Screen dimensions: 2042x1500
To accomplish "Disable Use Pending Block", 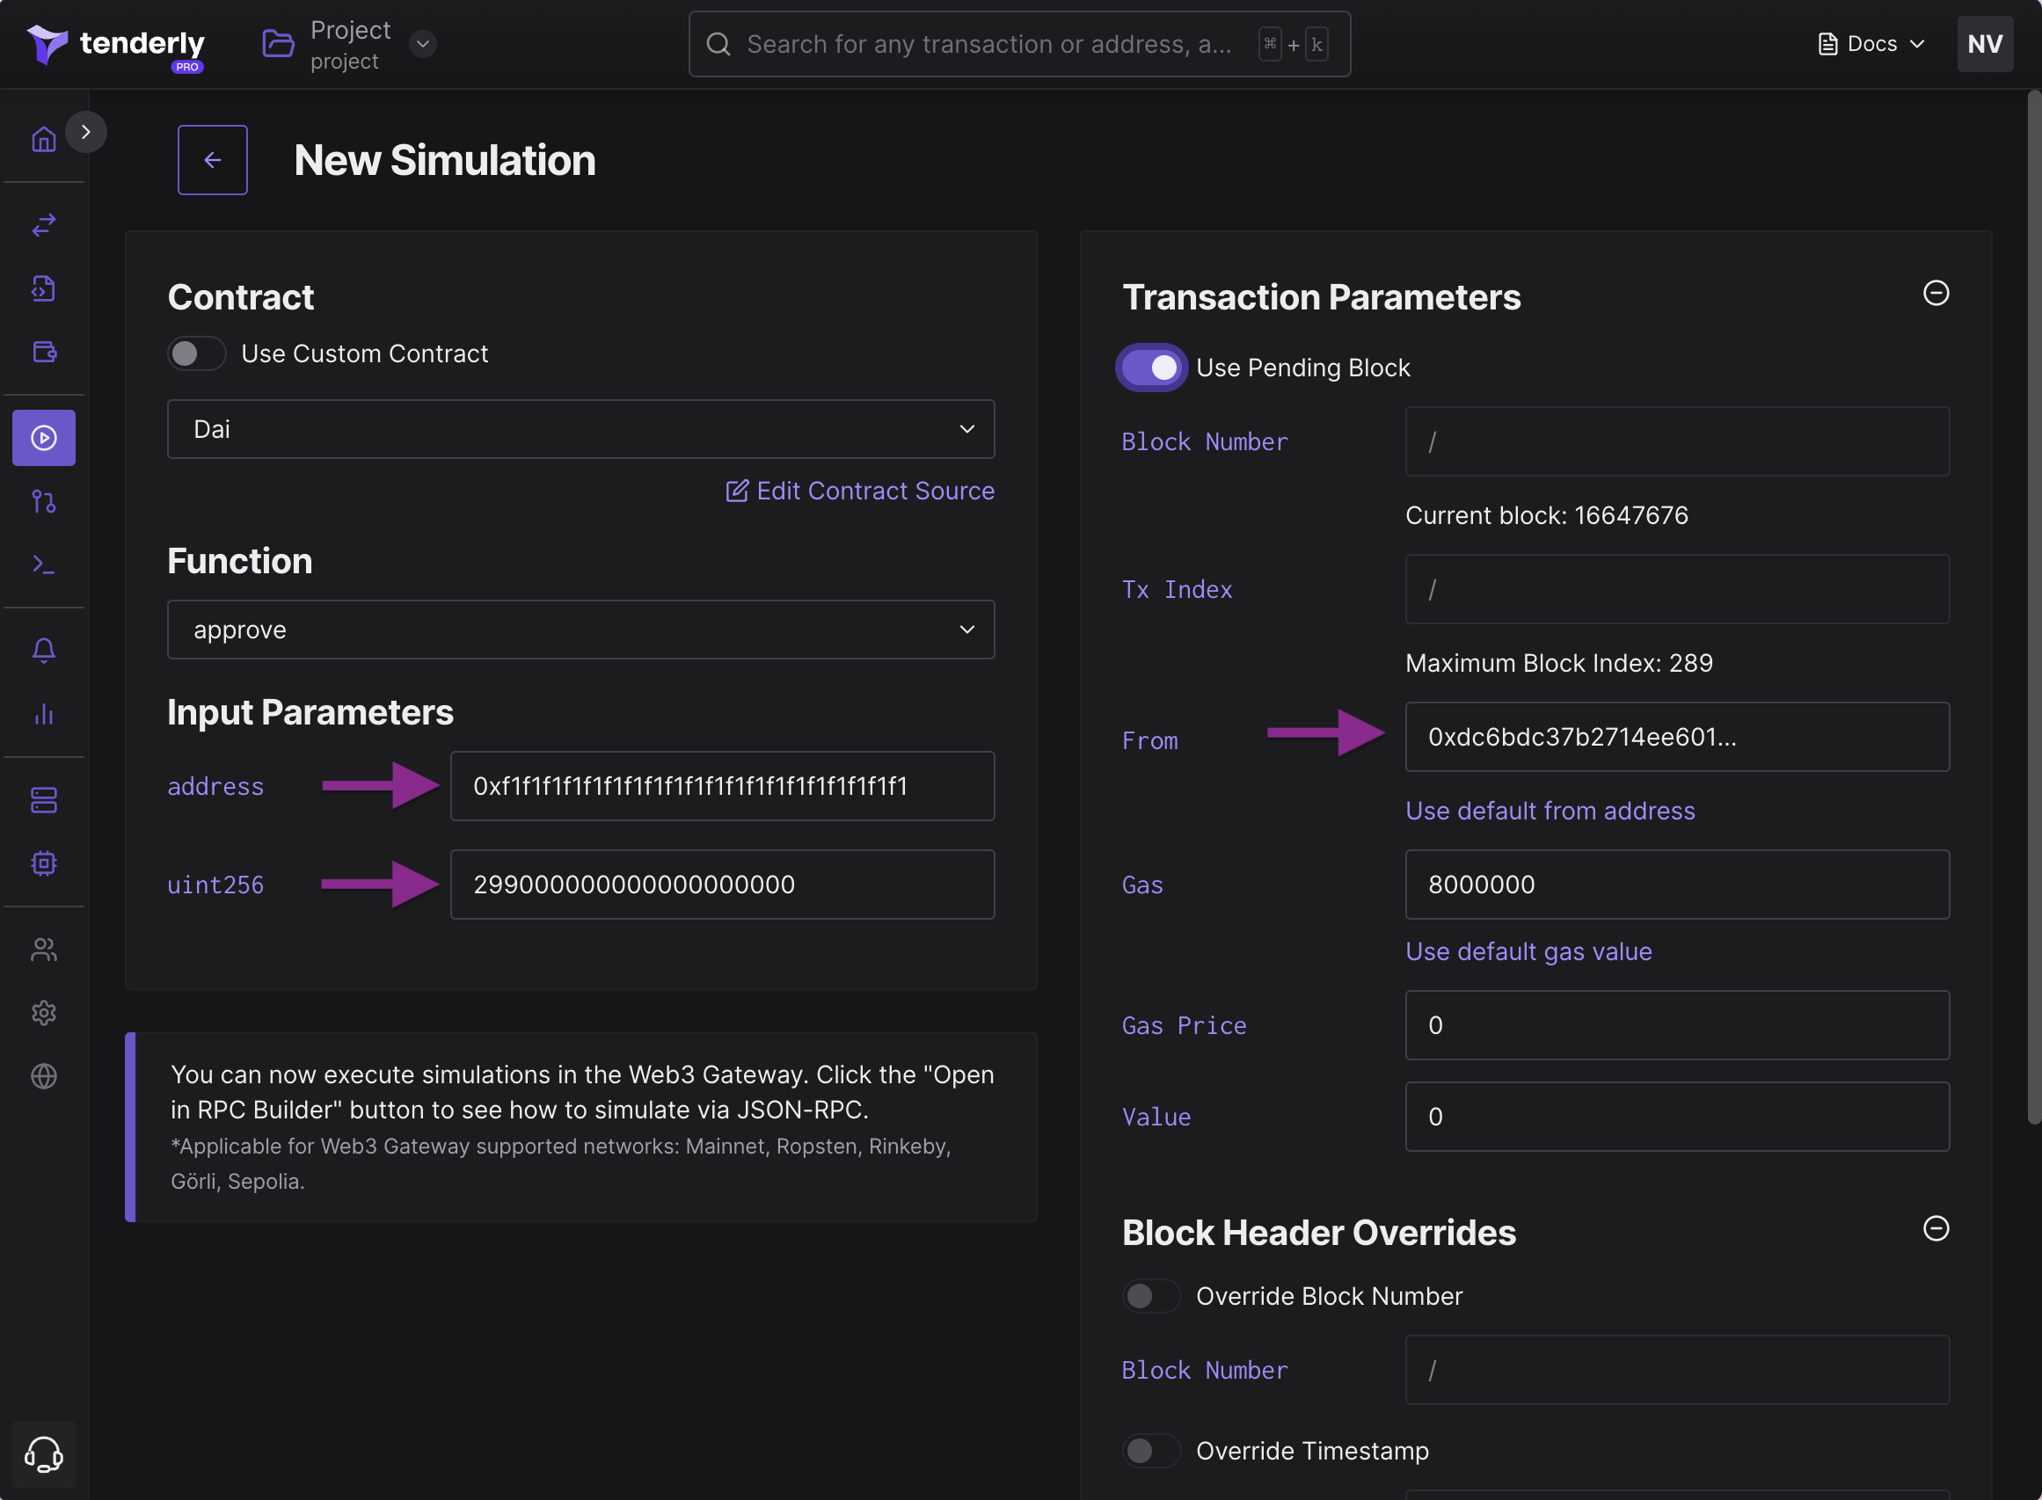I will tap(1151, 368).
